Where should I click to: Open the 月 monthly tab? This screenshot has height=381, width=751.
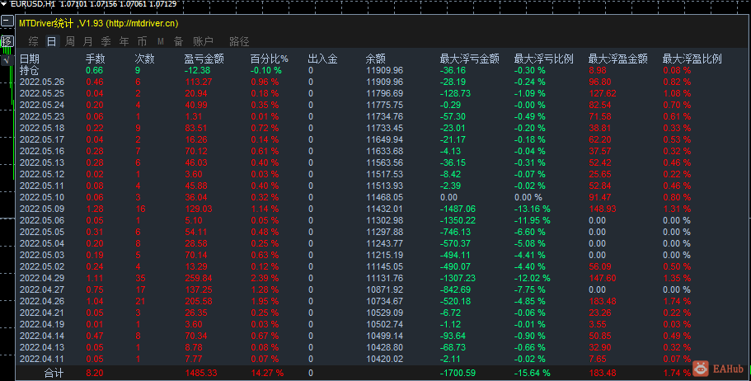87,41
